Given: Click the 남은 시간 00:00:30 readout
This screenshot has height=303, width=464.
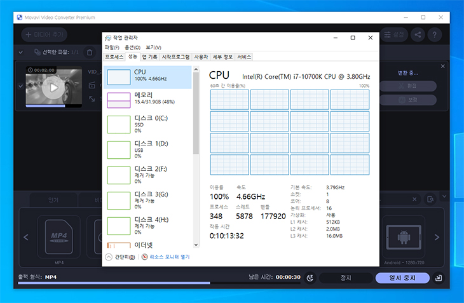Looking at the screenshot, I should (275, 277).
